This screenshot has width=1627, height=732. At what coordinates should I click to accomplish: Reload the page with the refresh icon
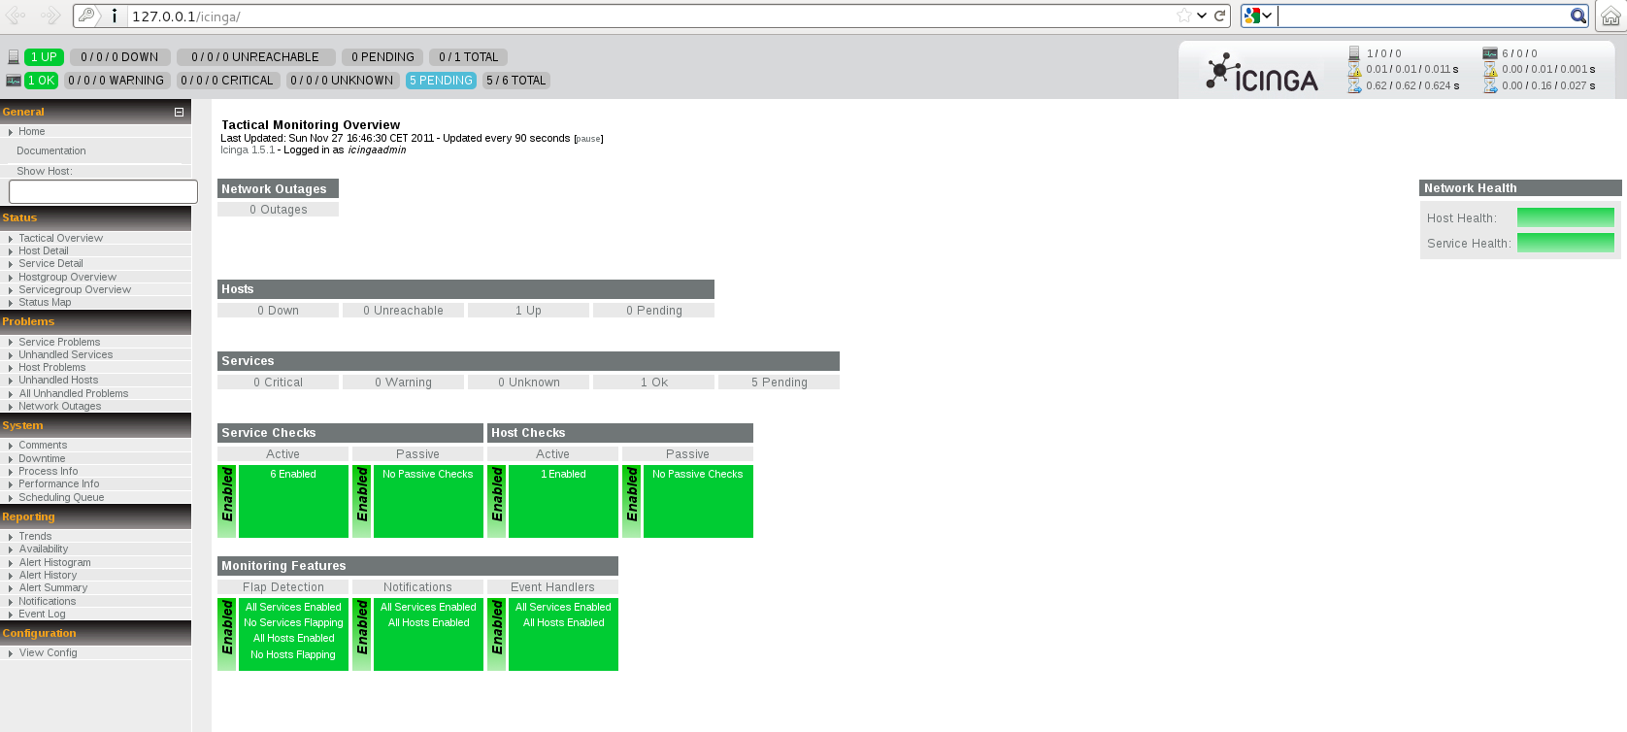1219,16
